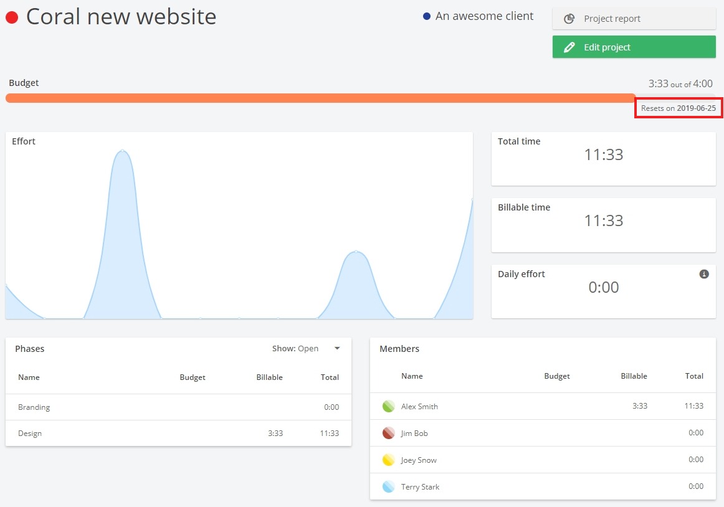724x507 pixels.
Task: Click the blue client color dot
Action: pyautogui.click(x=427, y=16)
